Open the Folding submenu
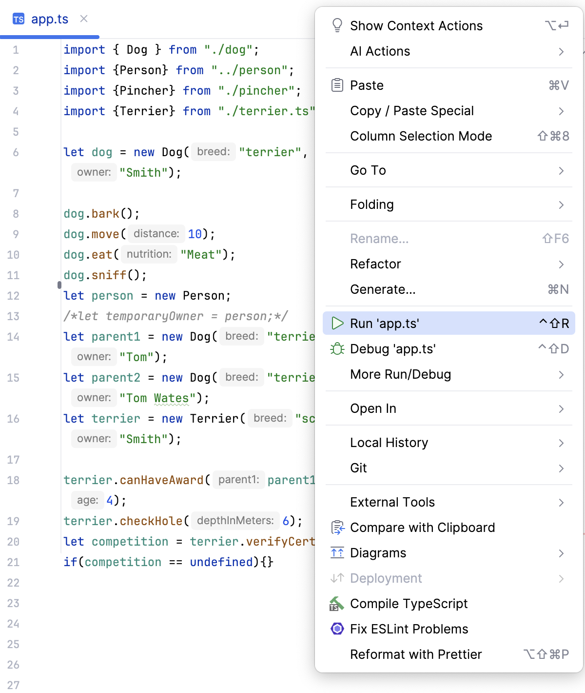This screenshot has width=585, height=693. coord(371,204)
